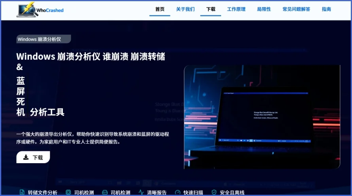Screen dimensions: 352x196
Task: Click the shield icon beside 安全且离线
Action: (214, 192)
